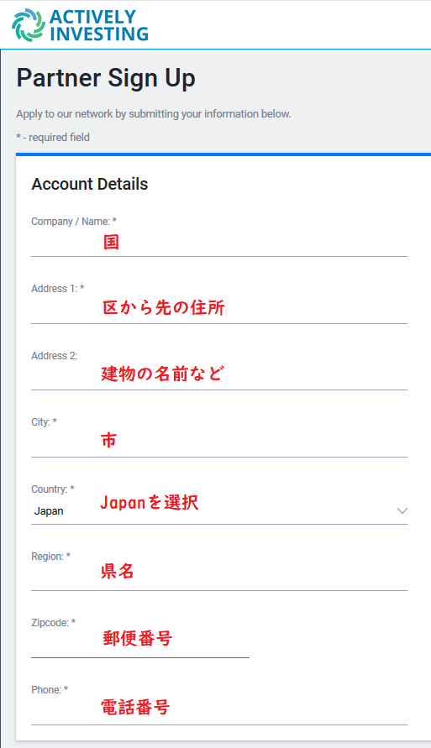Click the 'Zipcode:' label
The height and width of the screenshot is (748, 431).
pos(54,623)
